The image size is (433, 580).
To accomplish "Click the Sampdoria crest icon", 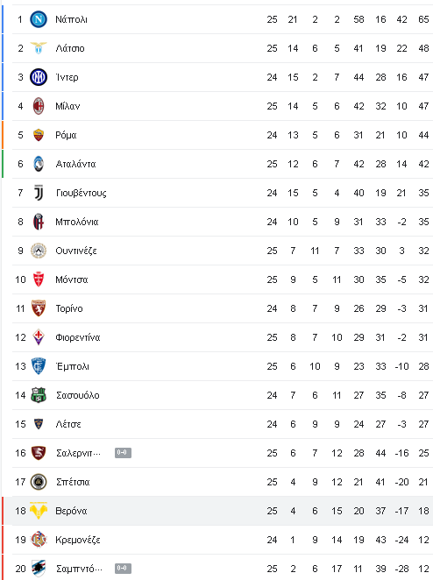I will pyautogui.click(x=39, y=569).
